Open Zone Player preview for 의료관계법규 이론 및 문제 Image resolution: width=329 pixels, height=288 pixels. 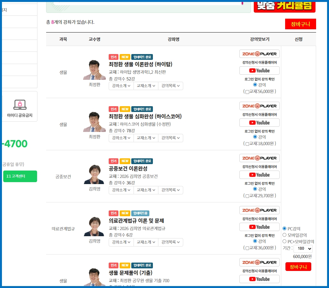tap(259, 210)
